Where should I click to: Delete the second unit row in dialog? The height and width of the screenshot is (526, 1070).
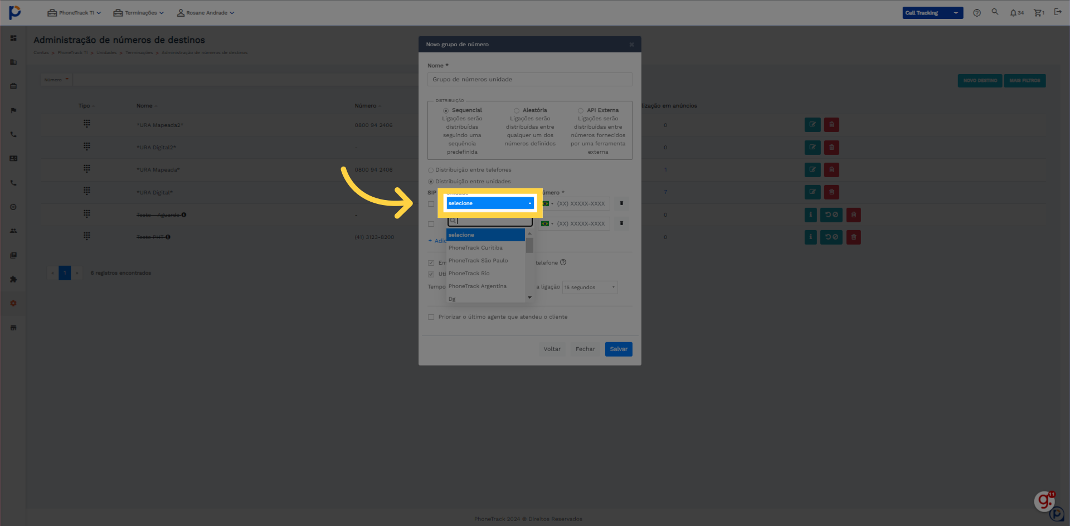coord(621,223)
